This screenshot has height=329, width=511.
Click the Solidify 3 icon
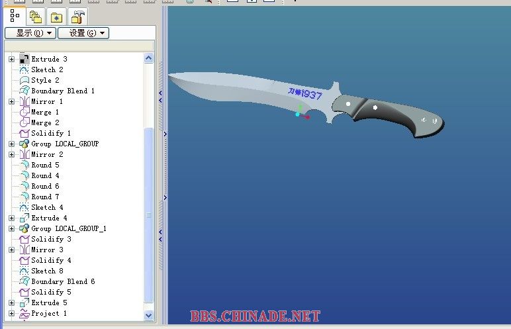[x=24, y=240]
